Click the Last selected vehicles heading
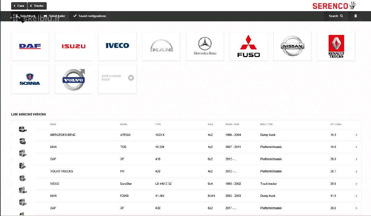Screen dimensions: 371x216 (x=28, y=114)
